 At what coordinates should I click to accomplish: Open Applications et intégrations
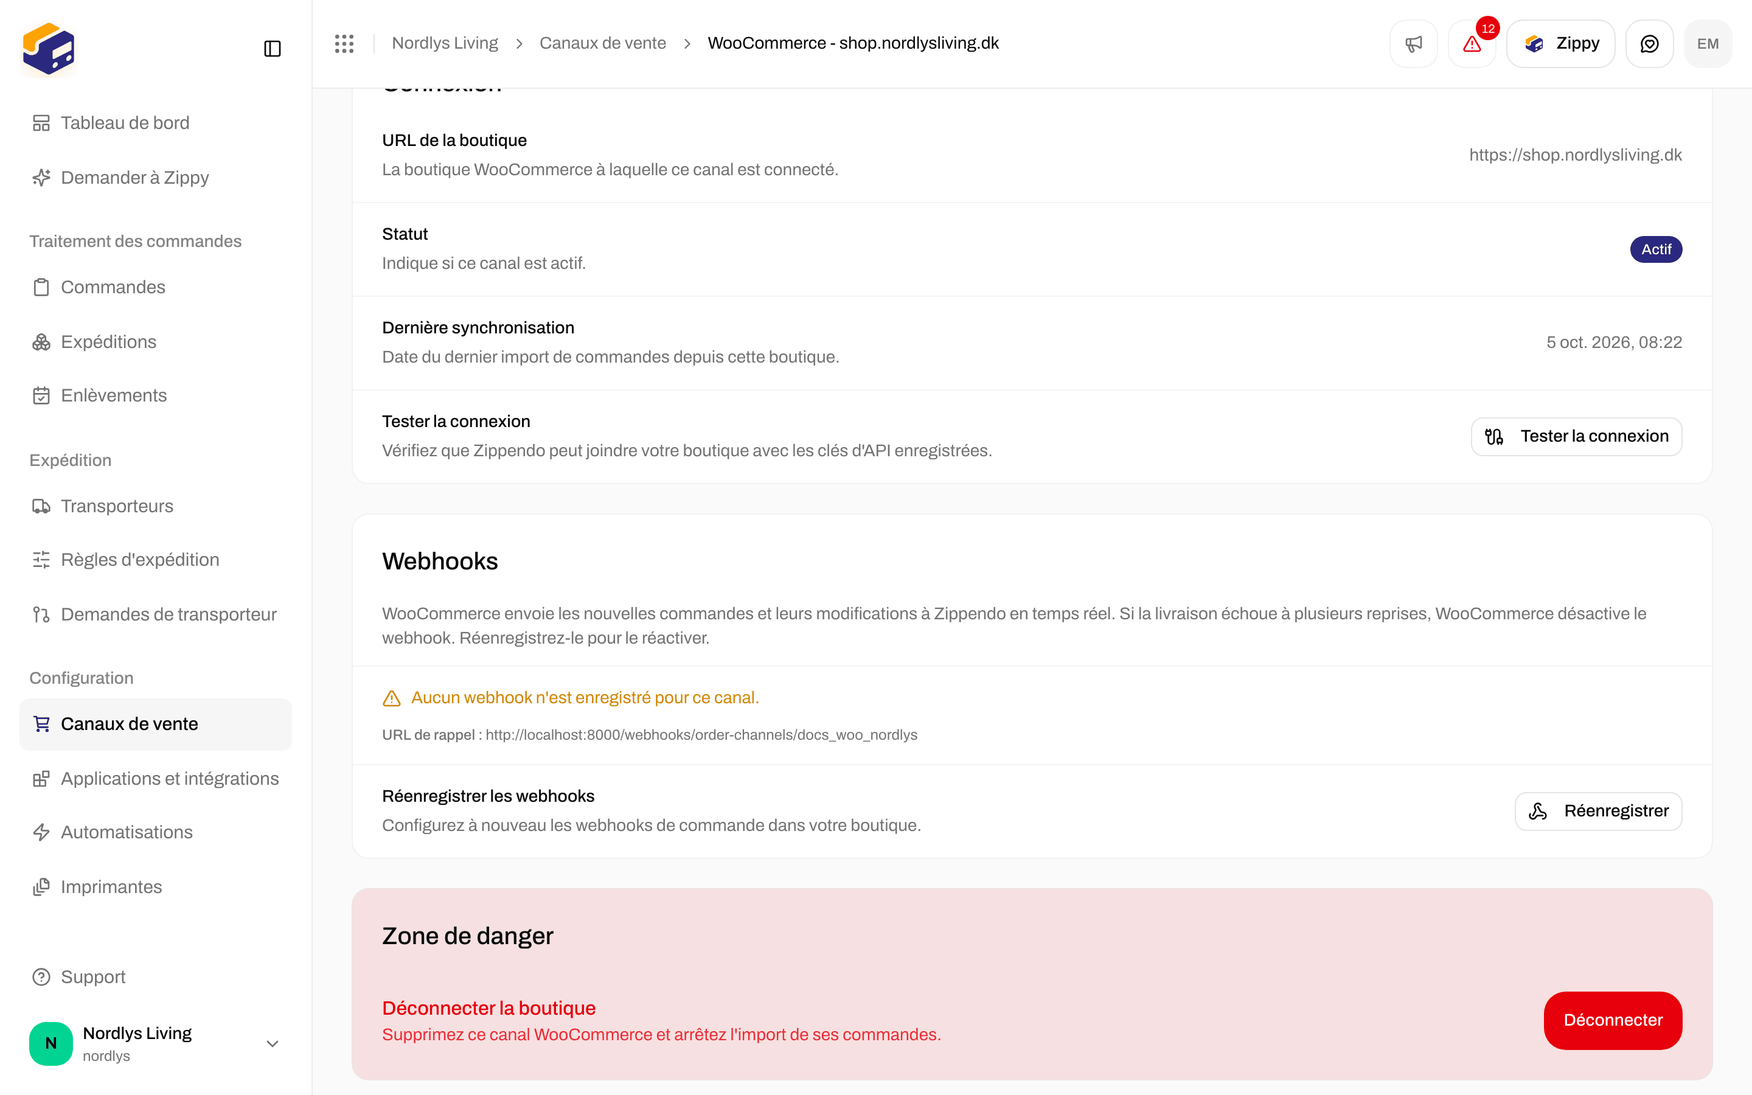[156, 779]
